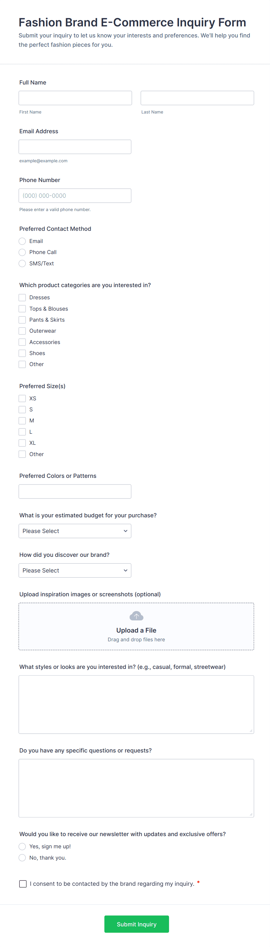
Task: Click the cloud upload icon
Action: (x=136, y=616)
